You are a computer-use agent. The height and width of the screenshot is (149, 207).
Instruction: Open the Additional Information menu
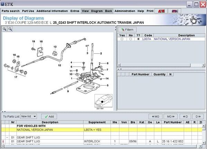pos(52,11)
